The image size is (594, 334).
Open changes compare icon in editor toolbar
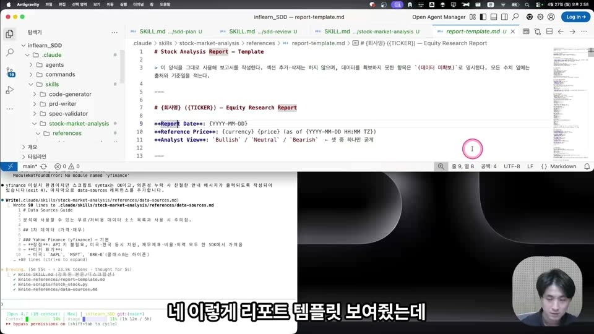(538, 32)
